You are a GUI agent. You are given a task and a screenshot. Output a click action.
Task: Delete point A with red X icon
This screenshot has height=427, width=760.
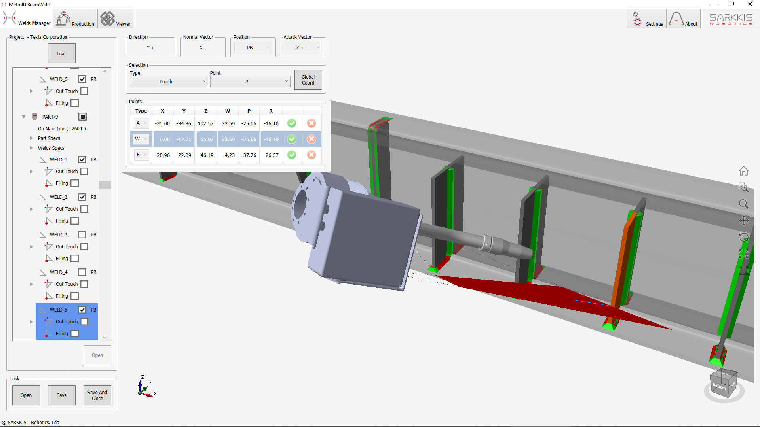(x=312, y=123)
